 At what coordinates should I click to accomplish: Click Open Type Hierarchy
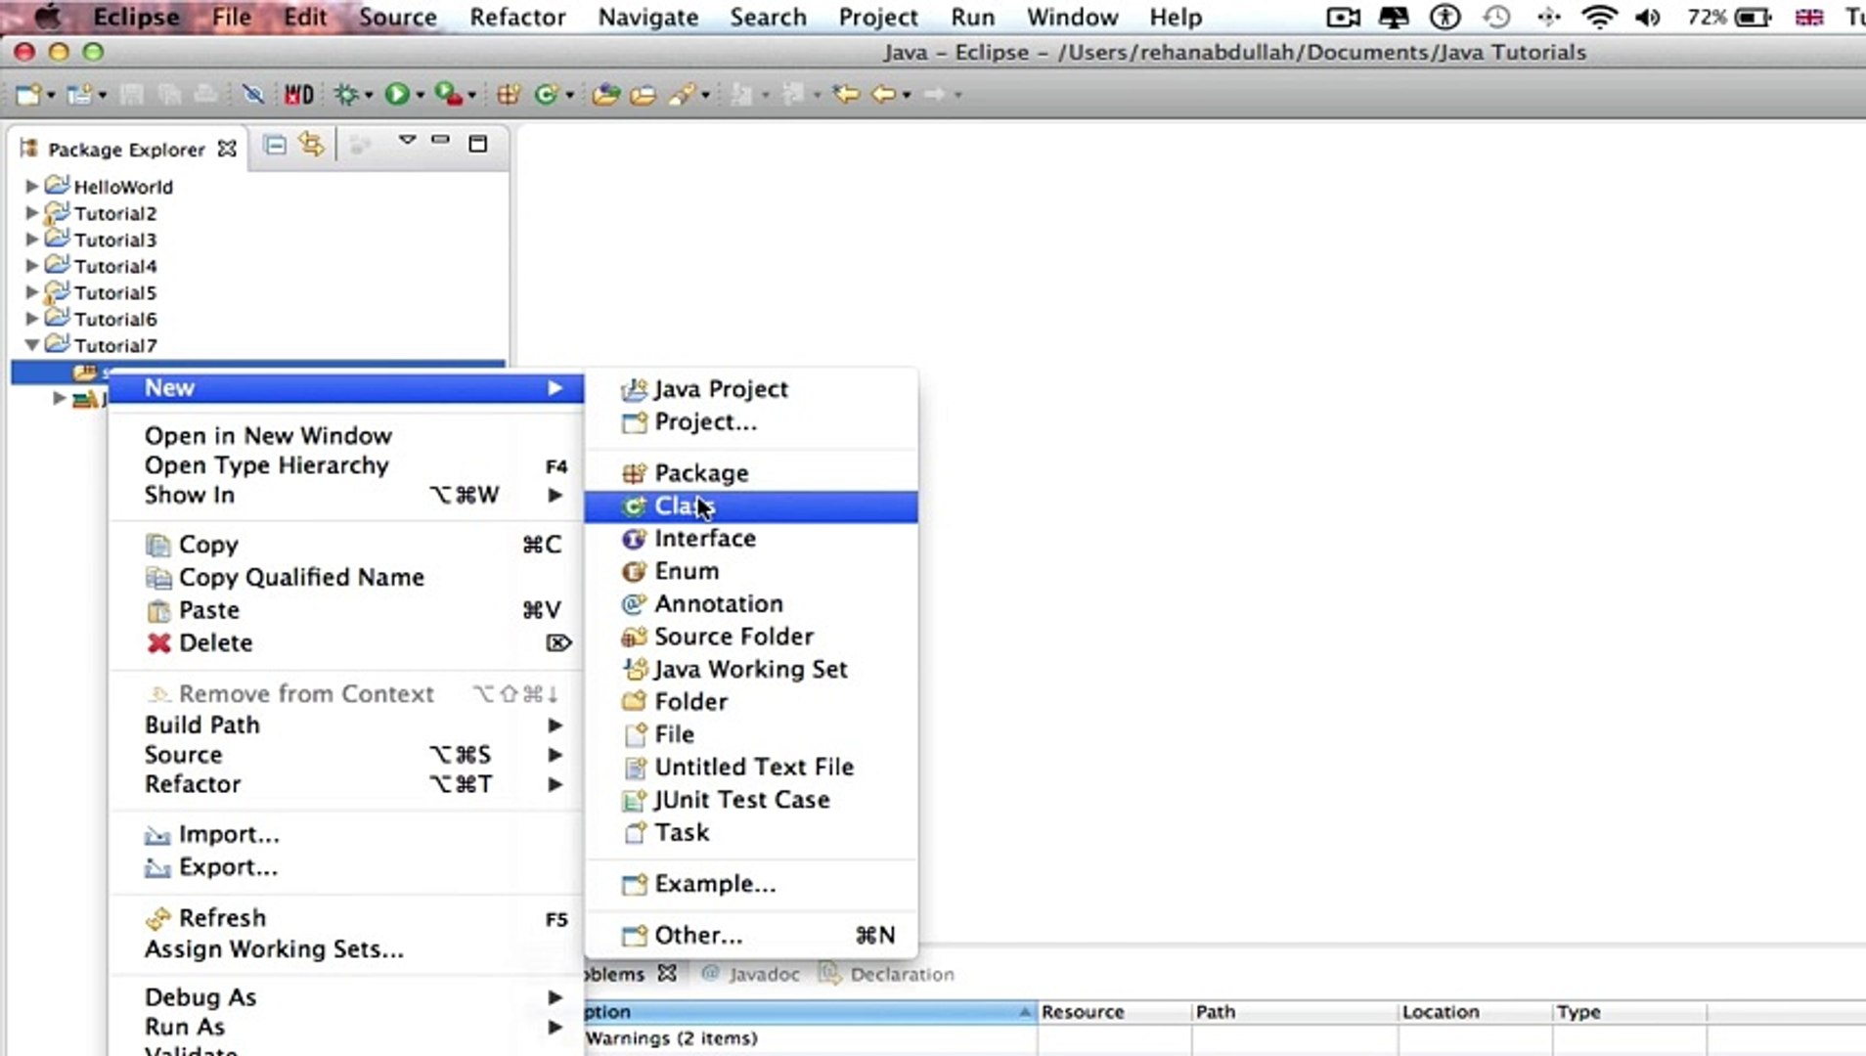coord(346,465)
